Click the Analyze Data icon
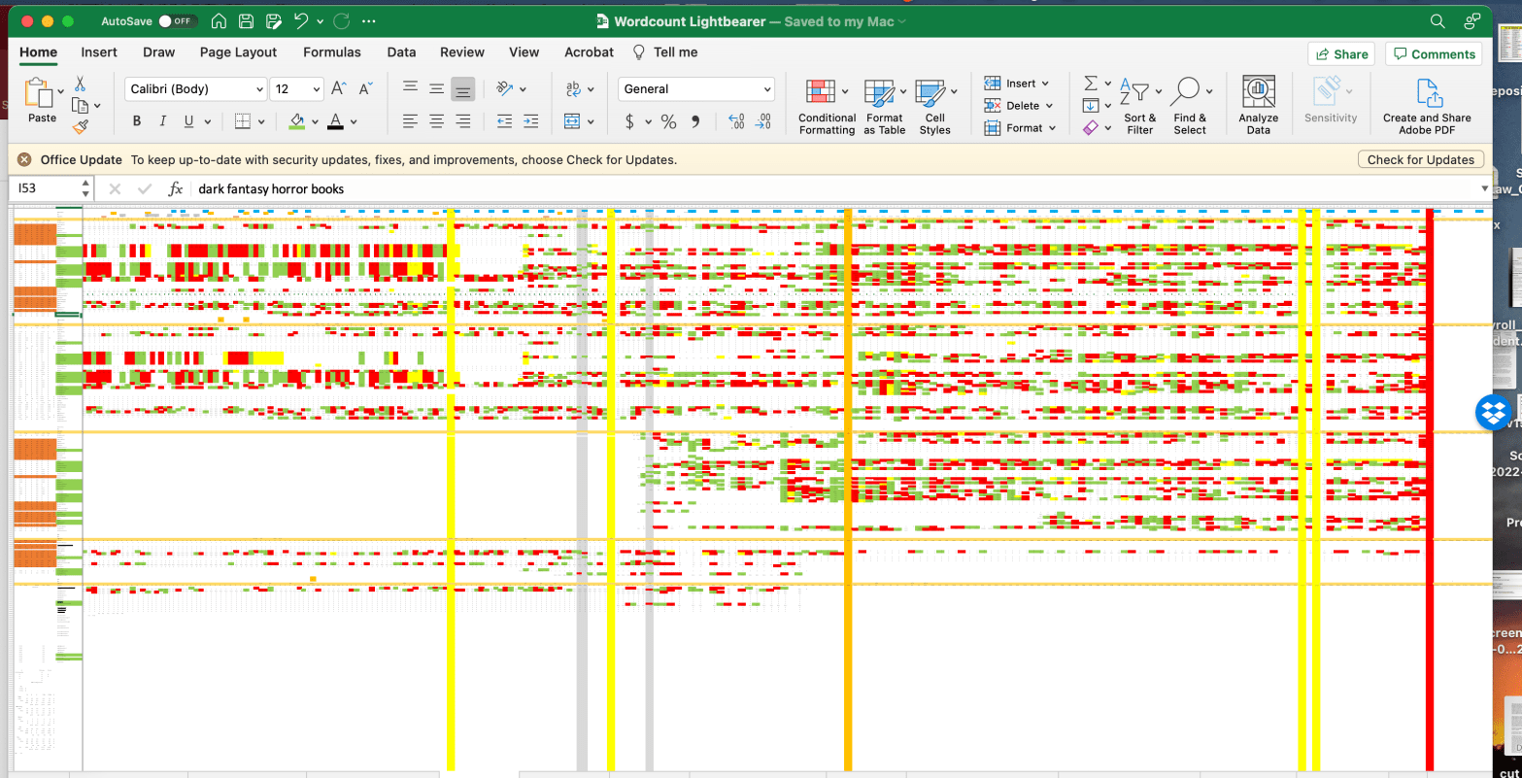The height and width of the screenshot is (778, 1522). tap(1258, 107)
